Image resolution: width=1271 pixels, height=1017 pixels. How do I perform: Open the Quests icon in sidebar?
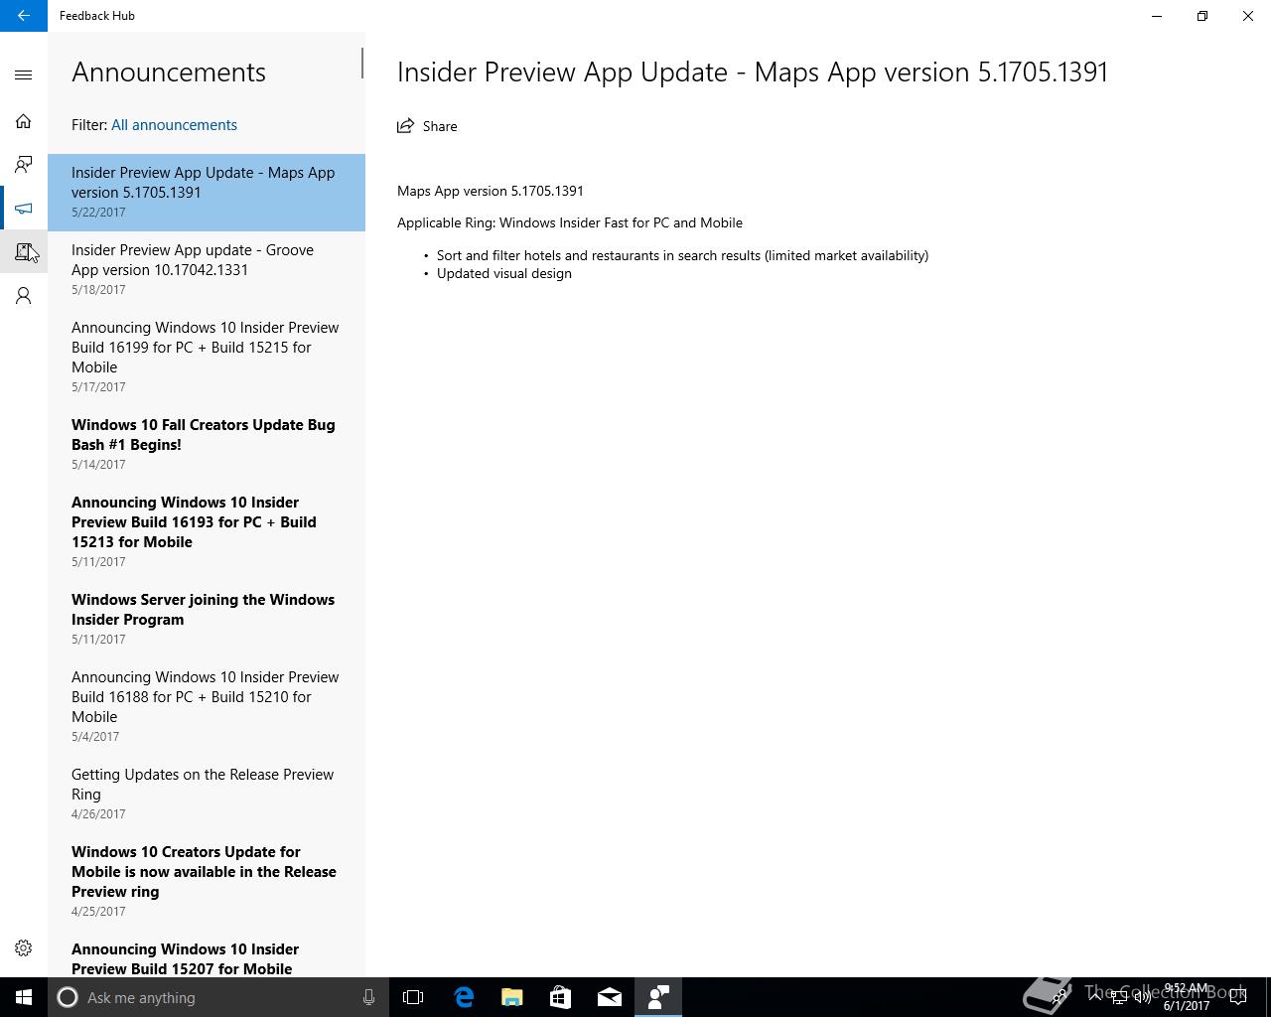pyautogui.click(x=24, y=252)
